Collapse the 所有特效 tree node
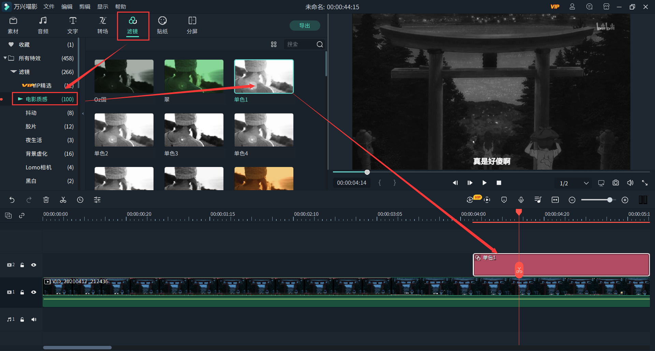The width and height of the screenshot is (655, 351). (5, 58)
